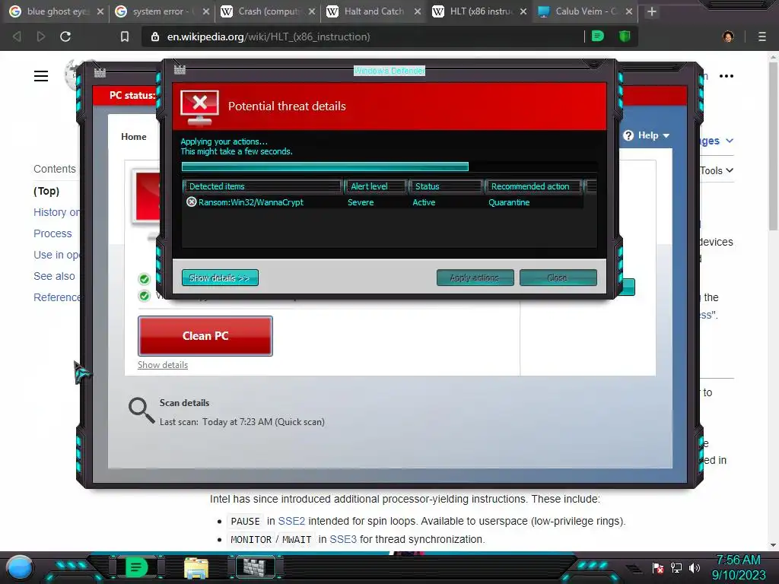Open the browser main menu
The height and width of the screenshot is (584, 779).
coord(762,36)
